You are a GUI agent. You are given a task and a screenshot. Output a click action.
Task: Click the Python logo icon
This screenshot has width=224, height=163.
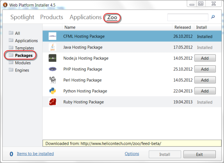click(52, 91)
